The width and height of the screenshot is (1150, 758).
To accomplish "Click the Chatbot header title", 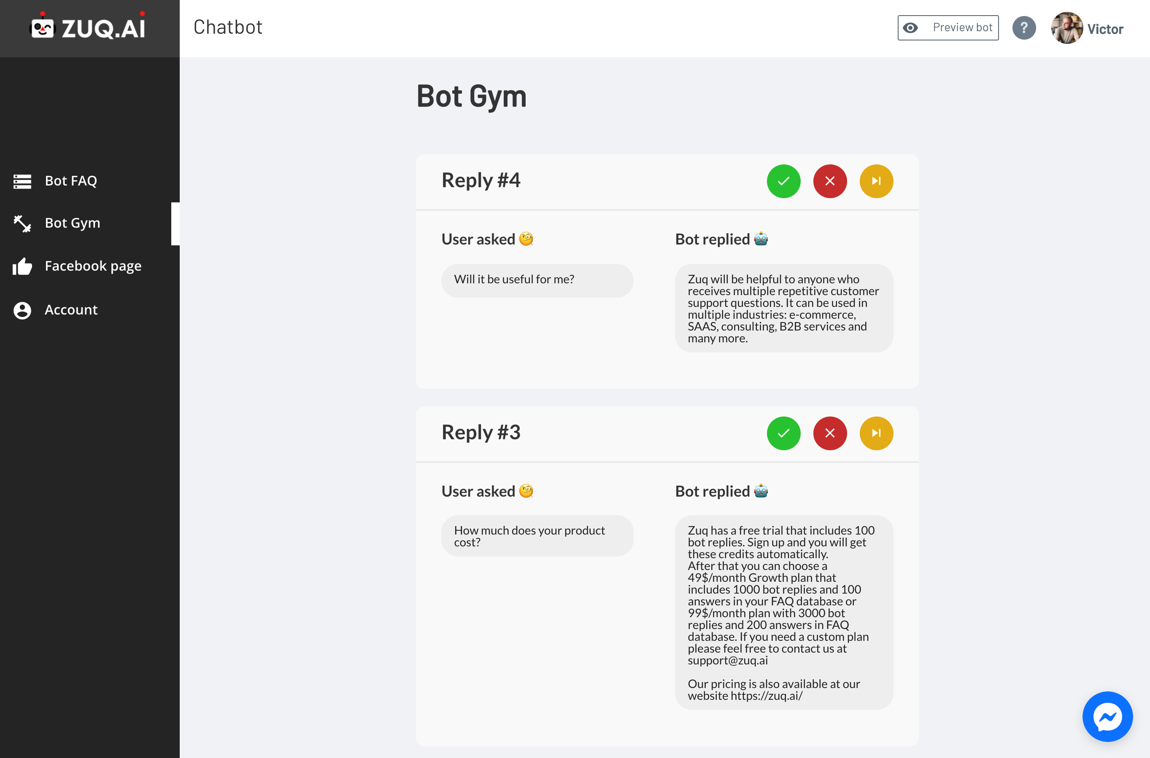I will pyautogui.click(x=228, y=27).
